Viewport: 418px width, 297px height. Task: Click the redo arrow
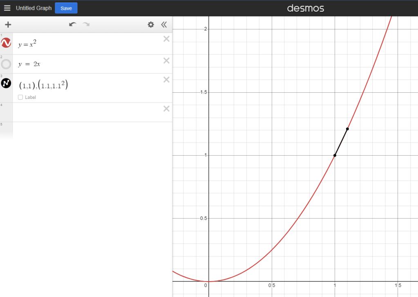coord(86,25)
